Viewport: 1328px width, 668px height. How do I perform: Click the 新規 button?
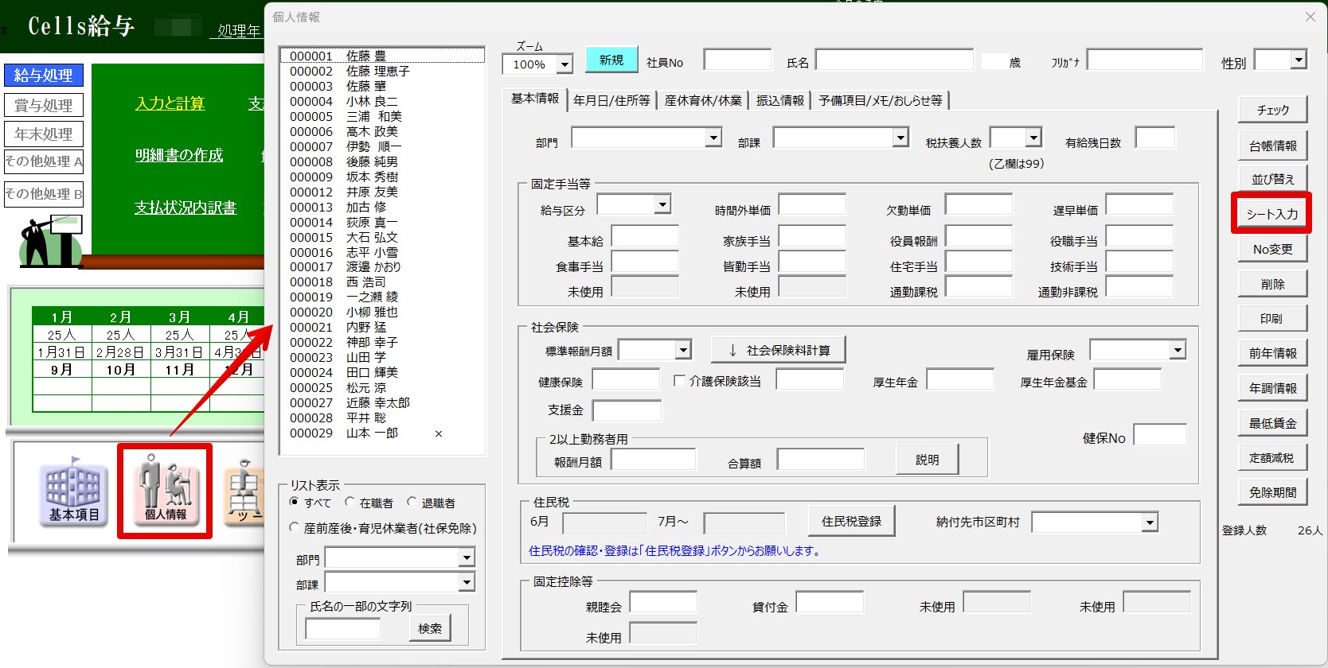pos(611,60)
